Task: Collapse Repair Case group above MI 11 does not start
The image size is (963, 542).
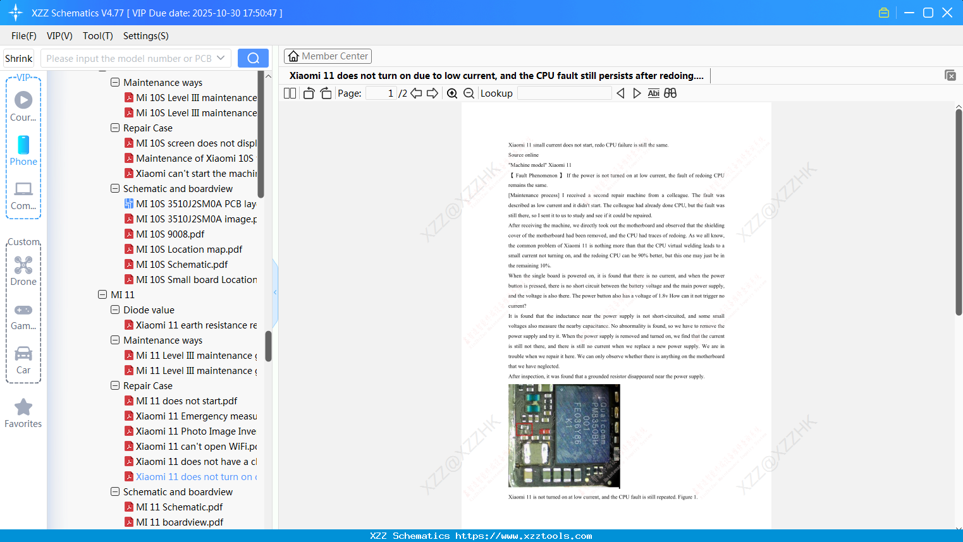Action: click(115, 386)
